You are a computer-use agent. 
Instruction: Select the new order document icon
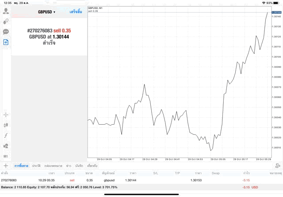(x=6, y=42)
